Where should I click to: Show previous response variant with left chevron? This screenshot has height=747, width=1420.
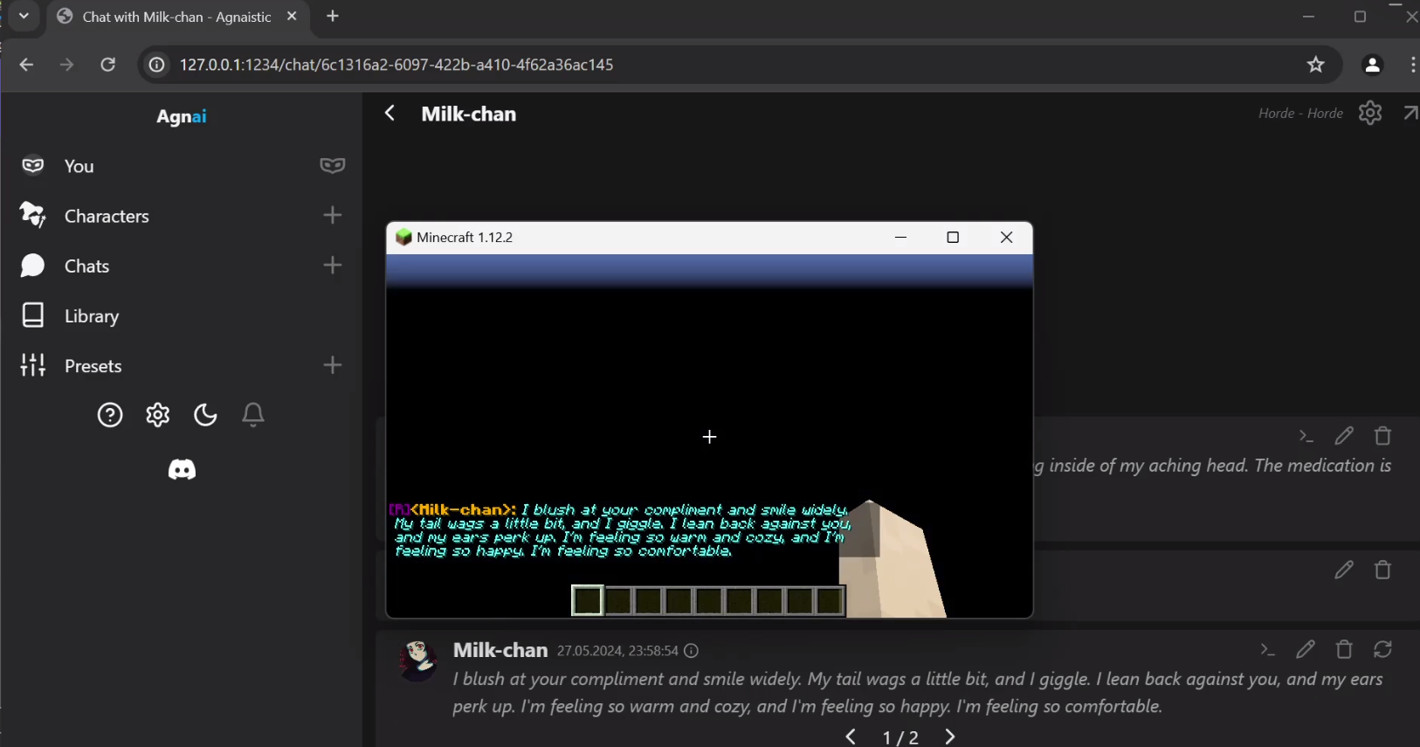coord(851,737)
